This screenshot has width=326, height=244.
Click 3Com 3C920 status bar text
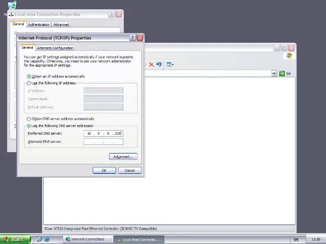pos(100,229)
